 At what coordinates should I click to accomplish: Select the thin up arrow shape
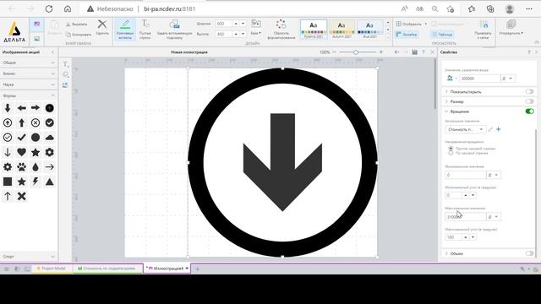pos(8,197)
